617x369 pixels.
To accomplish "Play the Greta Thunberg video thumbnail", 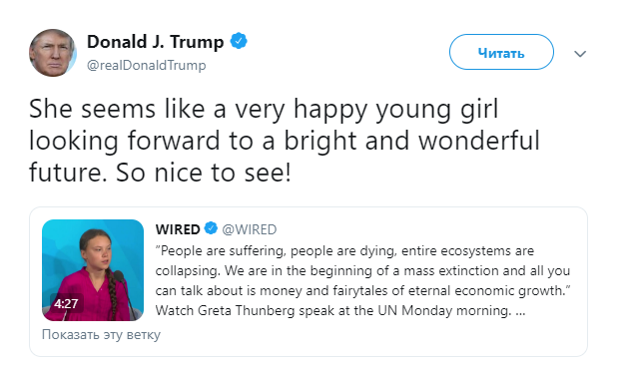I will pos(93,270).
